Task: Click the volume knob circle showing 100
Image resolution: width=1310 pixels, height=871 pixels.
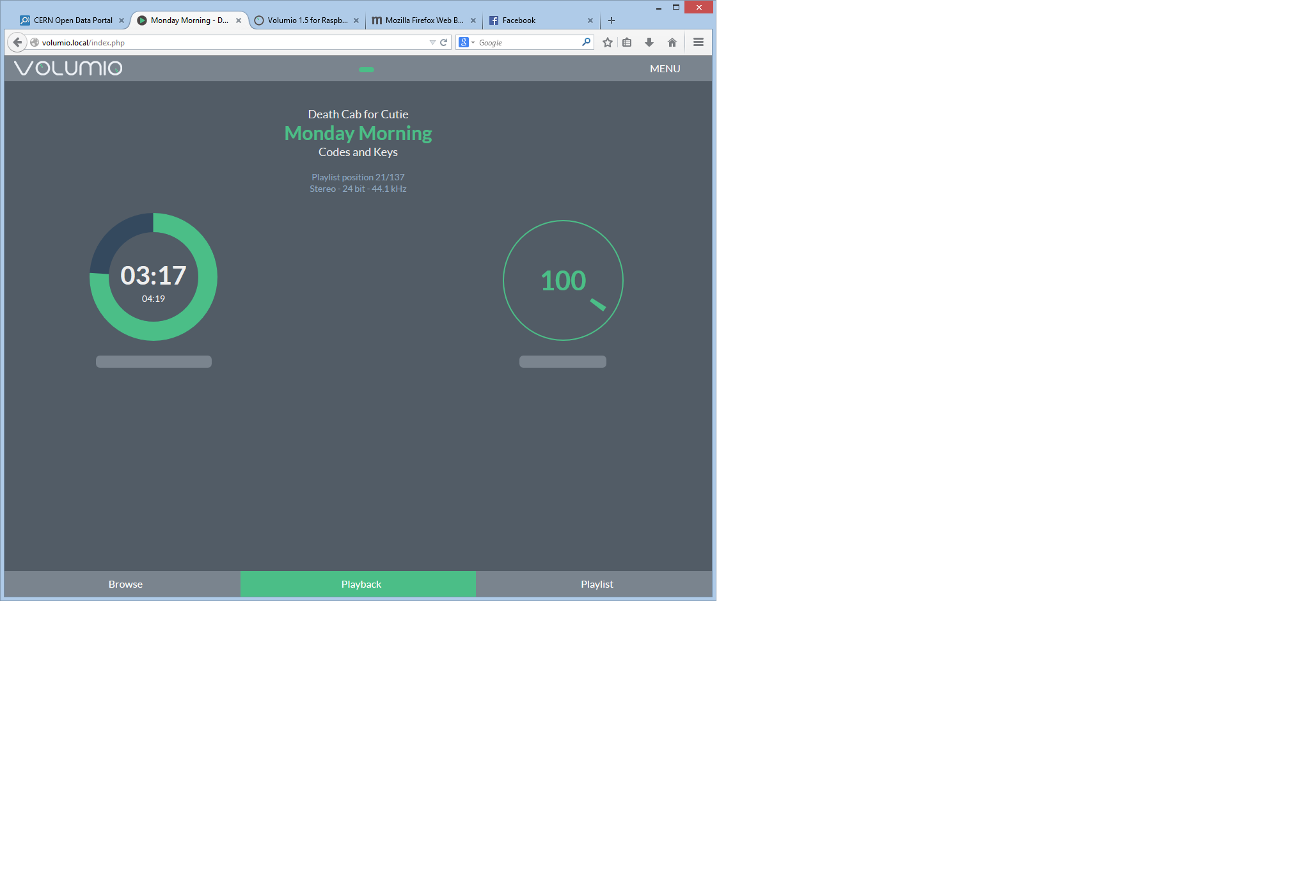Action: coord(562,280)
